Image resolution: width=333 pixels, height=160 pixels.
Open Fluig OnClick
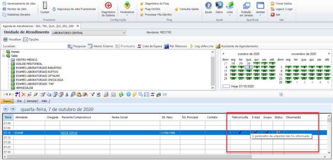[x=150, y=9]
